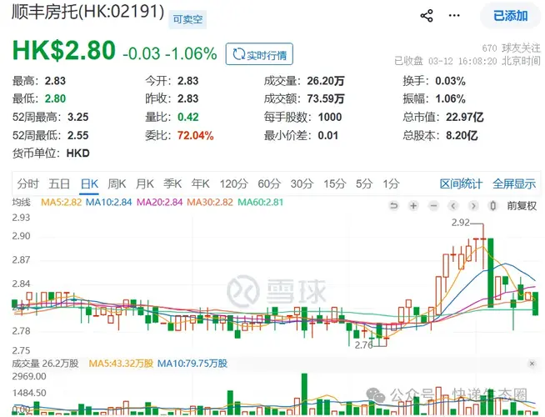Click the 均线 indicator label
This screenshot has width=545, height=417.
coord(21,202)
